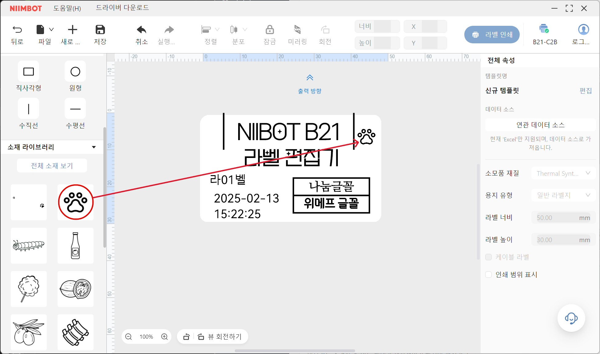Print with the 라벨 인쇄 button
The image size is (600, 354).
pos(492,34)
